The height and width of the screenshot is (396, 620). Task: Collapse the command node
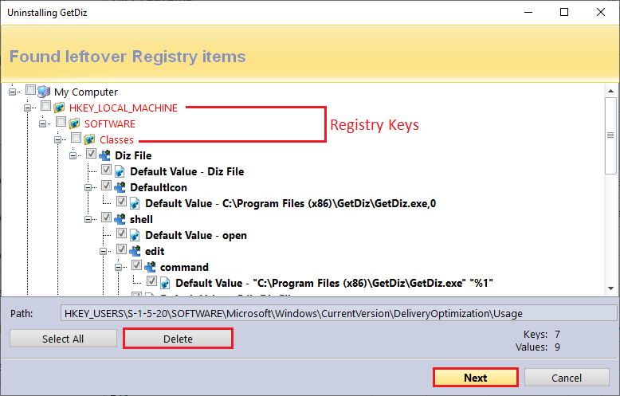pos(118,268)
